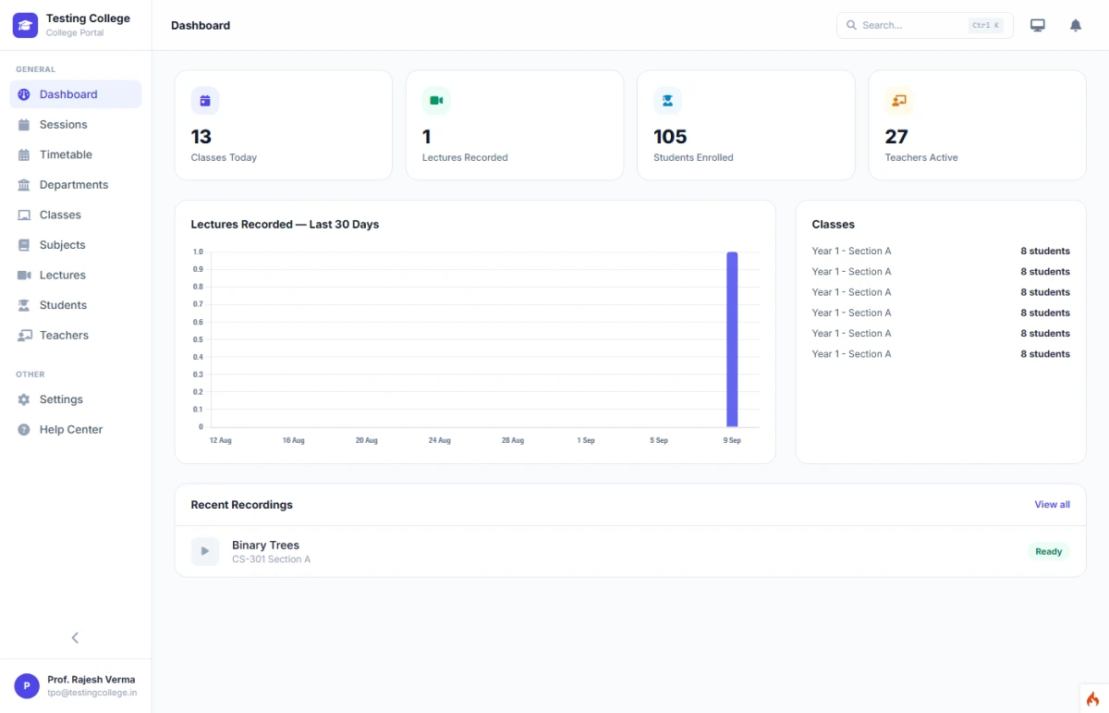Click the 'Lectures Recorded — Last 30 Days' heading
Screen dimensions: 1109x713
285,225
